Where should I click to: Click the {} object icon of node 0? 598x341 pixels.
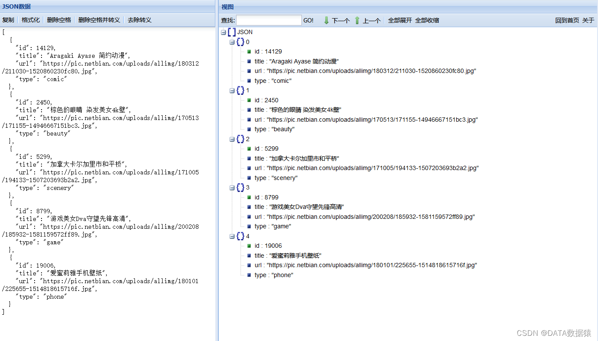coord(240,42)
